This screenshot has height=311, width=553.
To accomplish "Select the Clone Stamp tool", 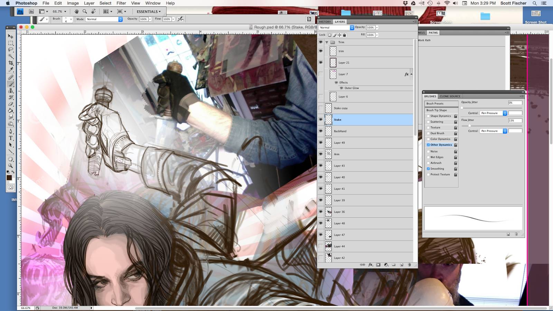I will pos(11,91).
